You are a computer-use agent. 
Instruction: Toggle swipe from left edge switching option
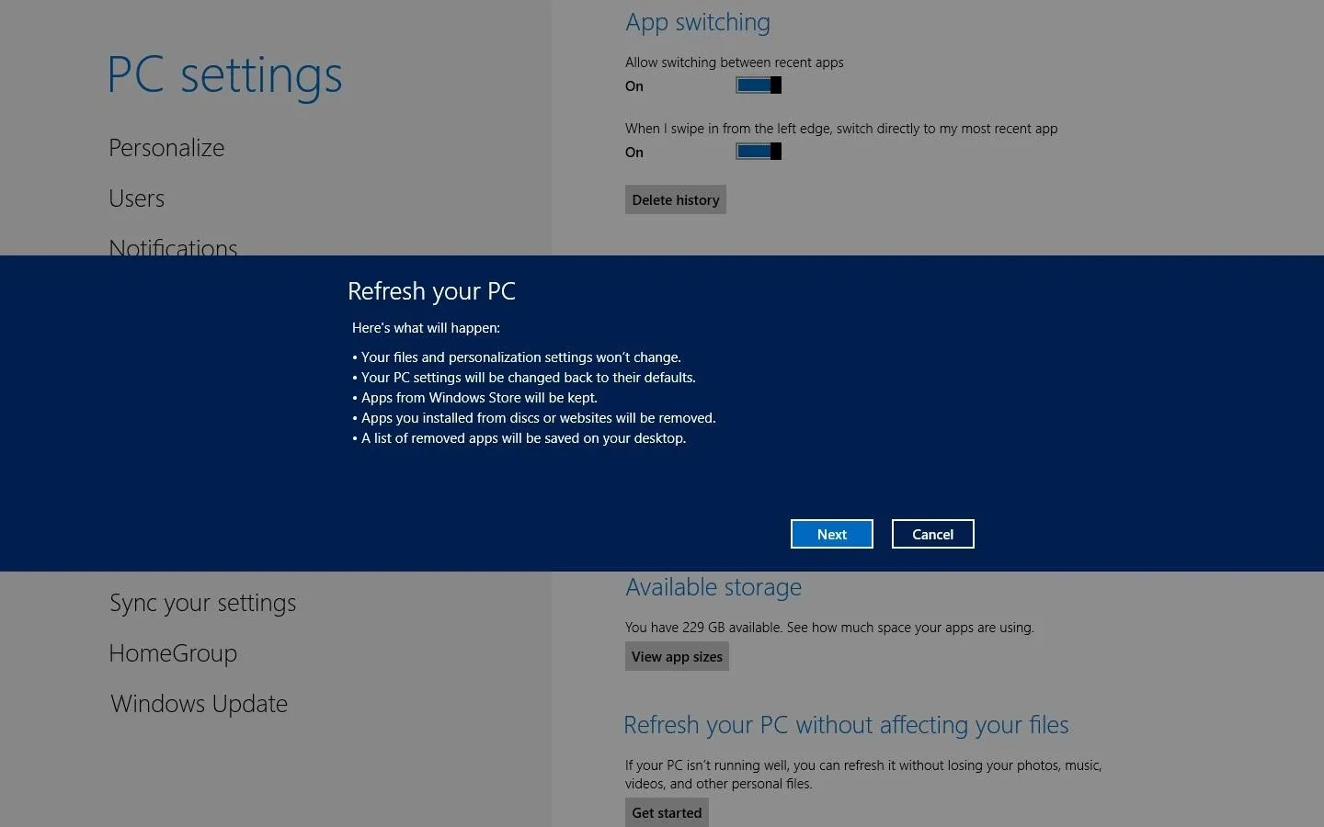(759, 152)
